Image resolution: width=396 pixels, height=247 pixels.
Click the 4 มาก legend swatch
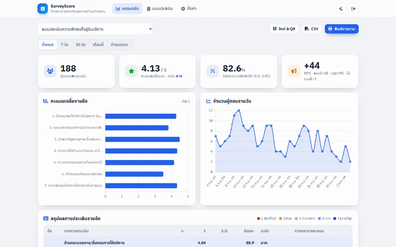(320, 219)
